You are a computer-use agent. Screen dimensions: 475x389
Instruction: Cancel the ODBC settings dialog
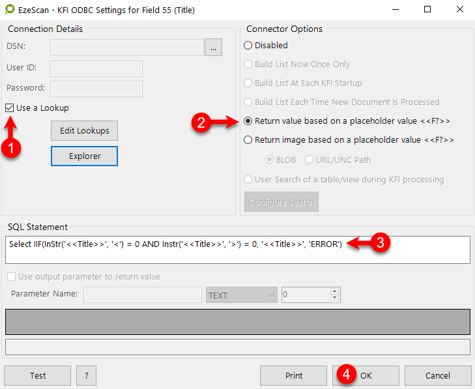(x=437, y=375)
